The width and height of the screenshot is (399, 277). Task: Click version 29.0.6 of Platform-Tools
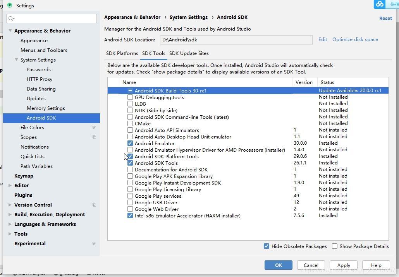click(300, 156)
